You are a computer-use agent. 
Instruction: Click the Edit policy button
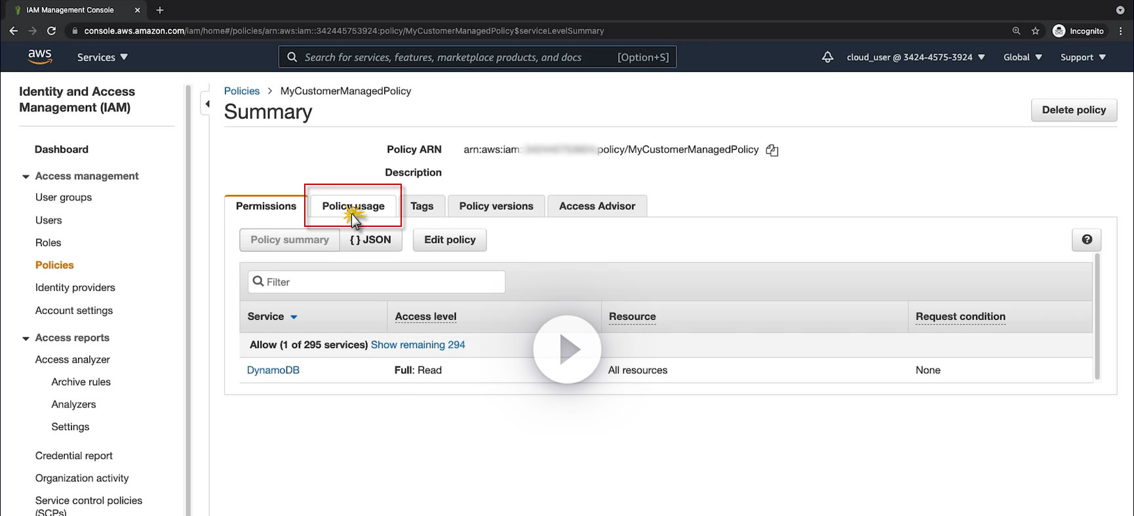click(x=450, y=239)
